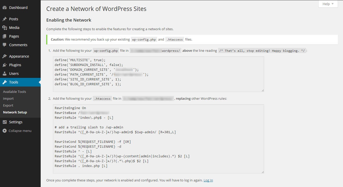Viewport: 343px width, 187px height.
Task: Click the Users person icon
Action: (x=5, y=73)
